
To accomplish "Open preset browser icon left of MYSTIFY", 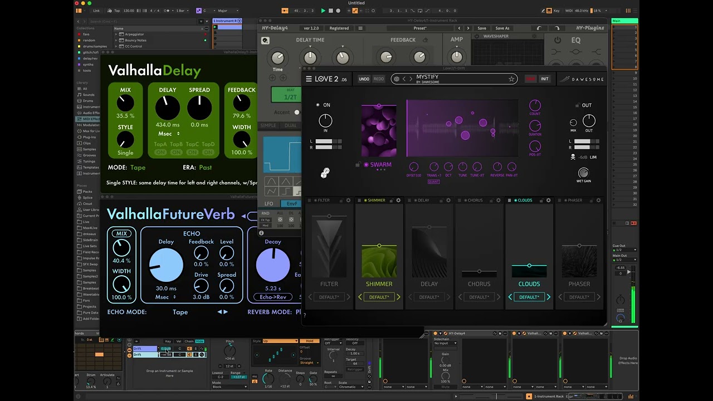I will (x=397, y=79).
